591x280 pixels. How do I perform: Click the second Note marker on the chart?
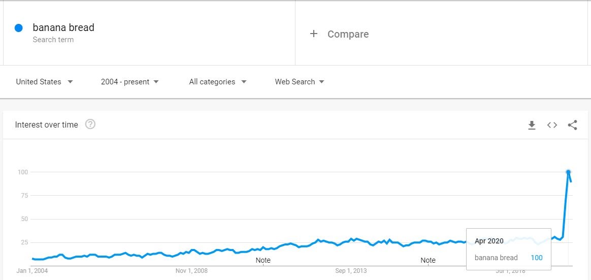click(x=428, y=260)
